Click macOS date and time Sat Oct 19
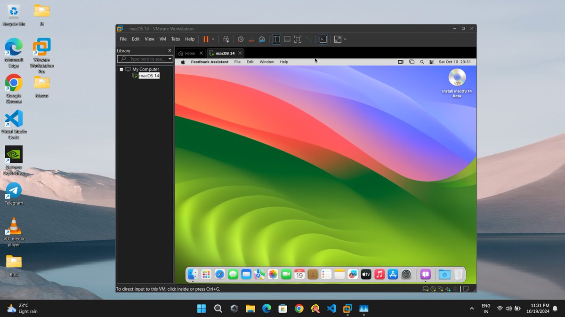 455,62
